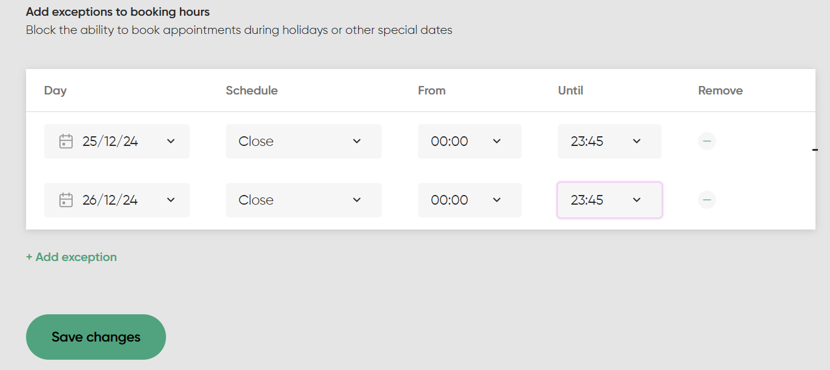Open From time dropdown for 26/12/24

469,200
